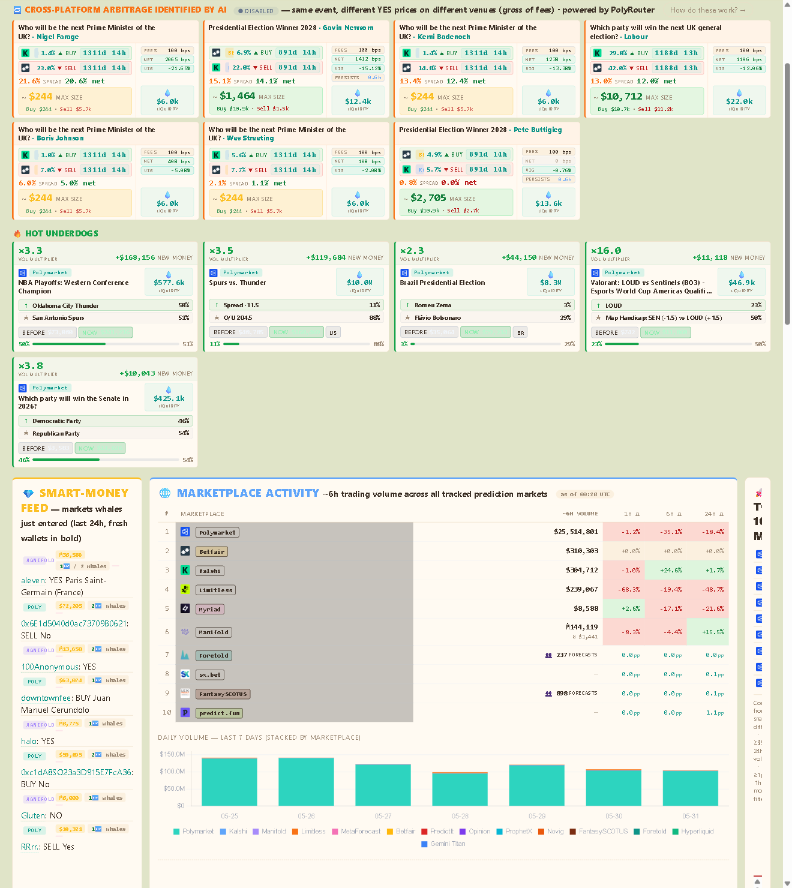This screenshot has height=888, width=792.
Task: Click the NBA Playoffs 50%–51% probability bar
Action: coord(105,344)
